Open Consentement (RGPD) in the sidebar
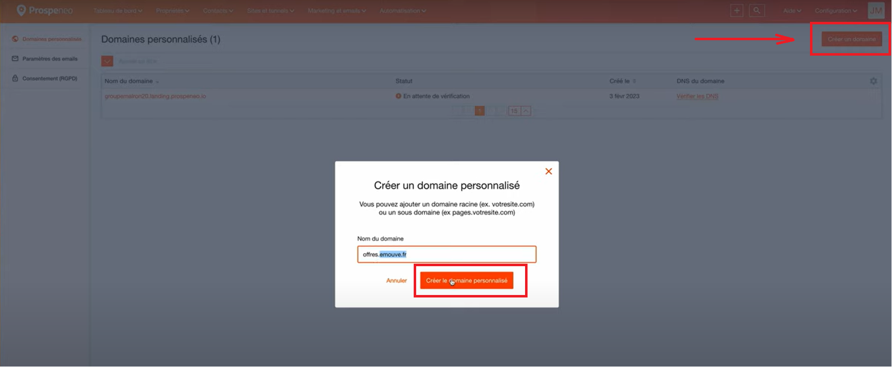The width and height of the screenshot is (892, 367). point(45,78)
